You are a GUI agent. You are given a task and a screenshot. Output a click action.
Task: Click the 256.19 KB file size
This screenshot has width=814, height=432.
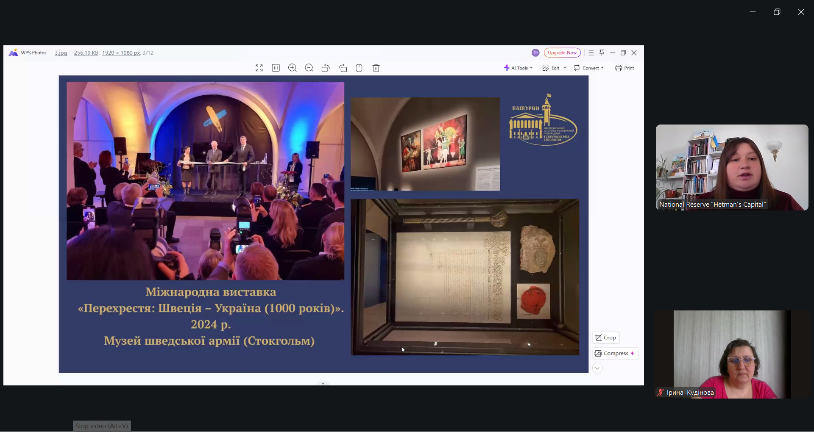tap(86, 53)
